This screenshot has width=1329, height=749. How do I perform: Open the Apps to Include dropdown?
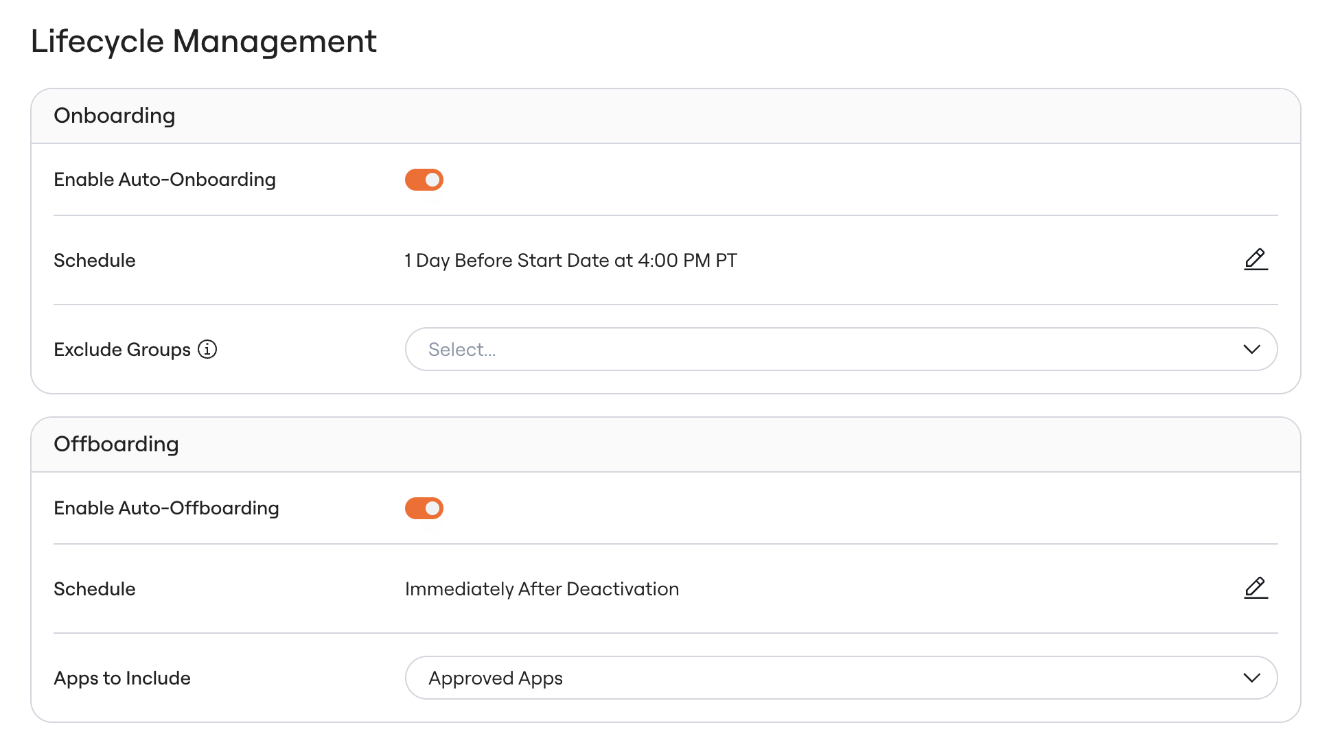841,678
